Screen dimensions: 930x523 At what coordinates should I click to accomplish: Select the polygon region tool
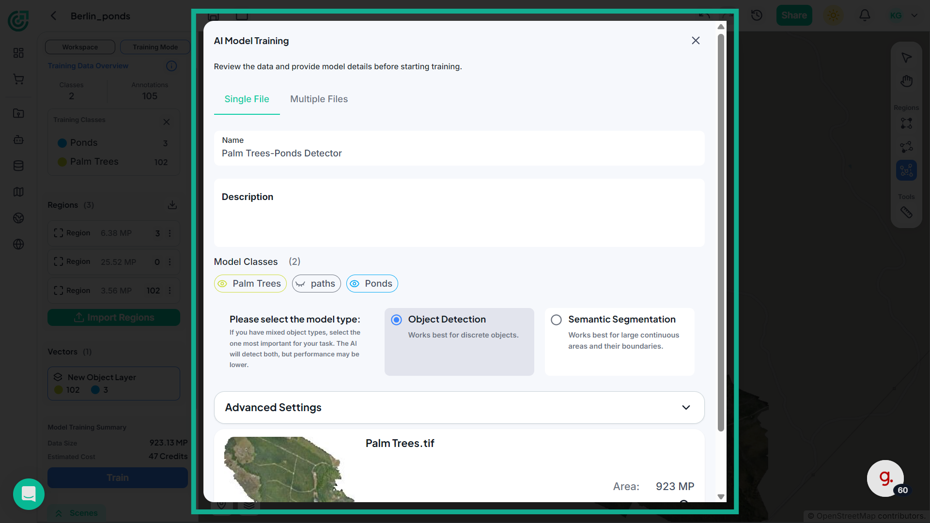coord(906,147)
